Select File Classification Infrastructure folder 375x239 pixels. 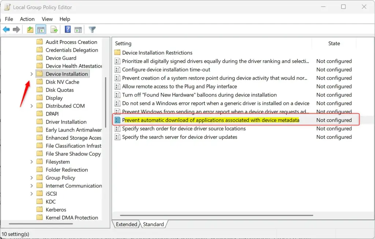[73, 146]
